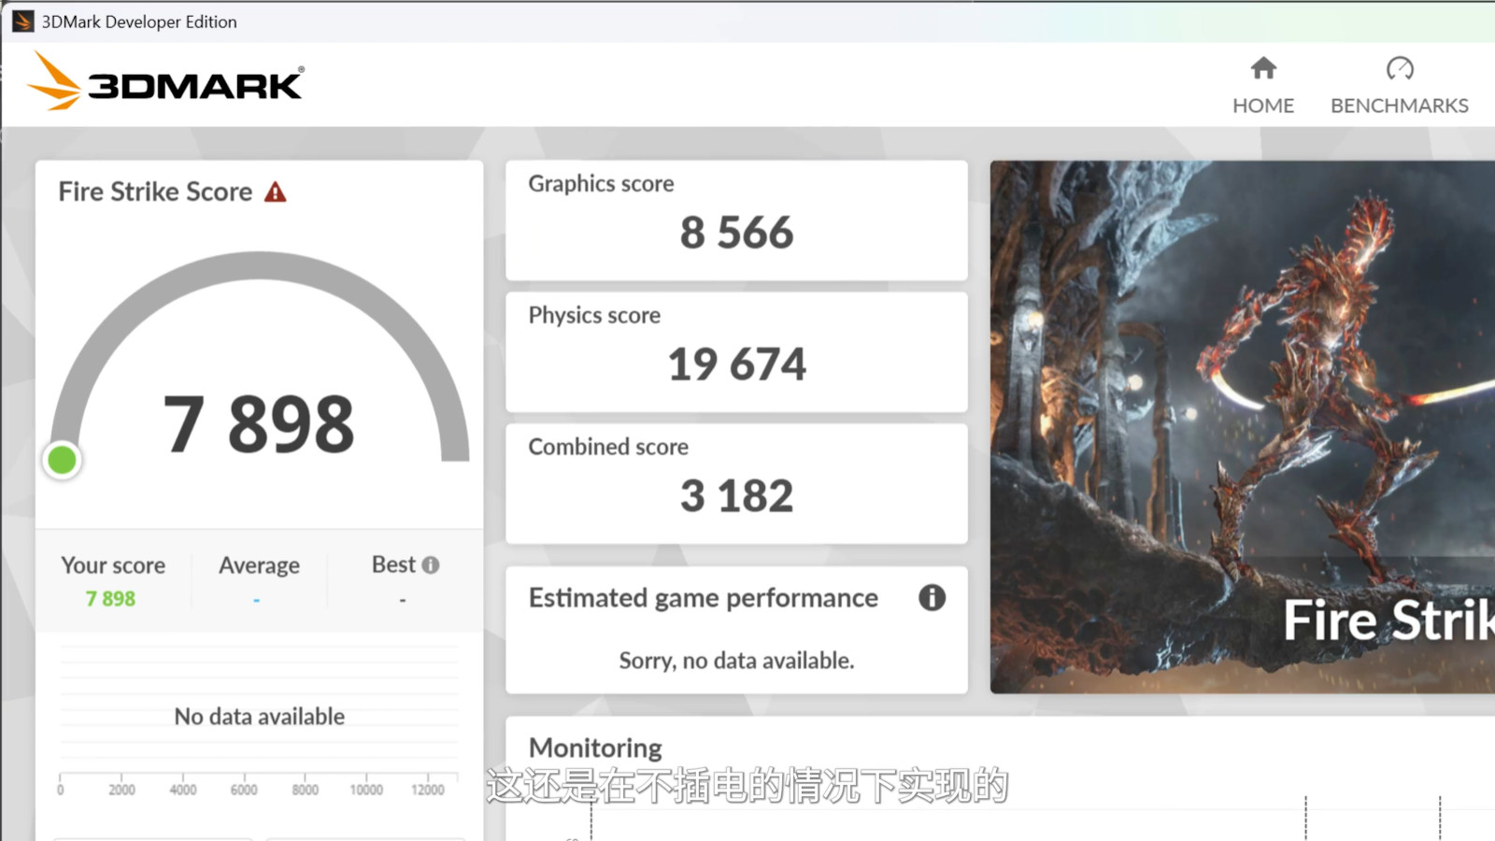The width and height of the screenshot is (1495, 841).
Task: Click the No data available chart text
Action: coord(259,717)
